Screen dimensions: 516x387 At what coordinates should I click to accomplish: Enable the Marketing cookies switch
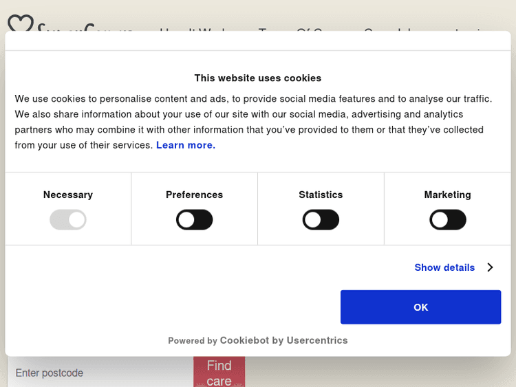click(448, 220)
